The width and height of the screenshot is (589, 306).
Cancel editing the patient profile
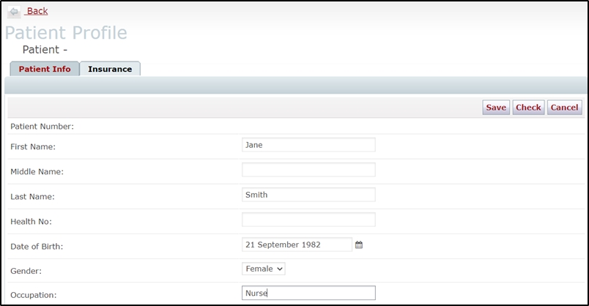564,108
